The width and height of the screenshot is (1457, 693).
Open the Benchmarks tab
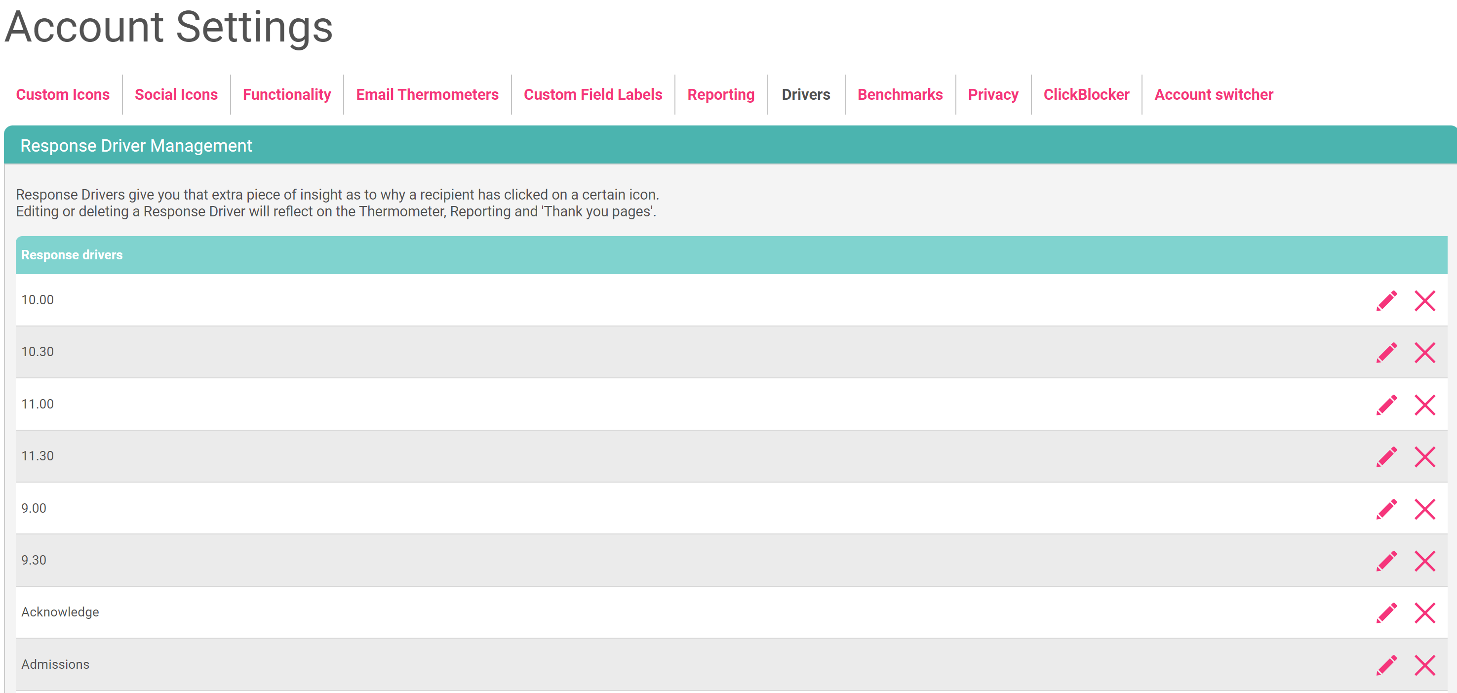pos(900,94)
